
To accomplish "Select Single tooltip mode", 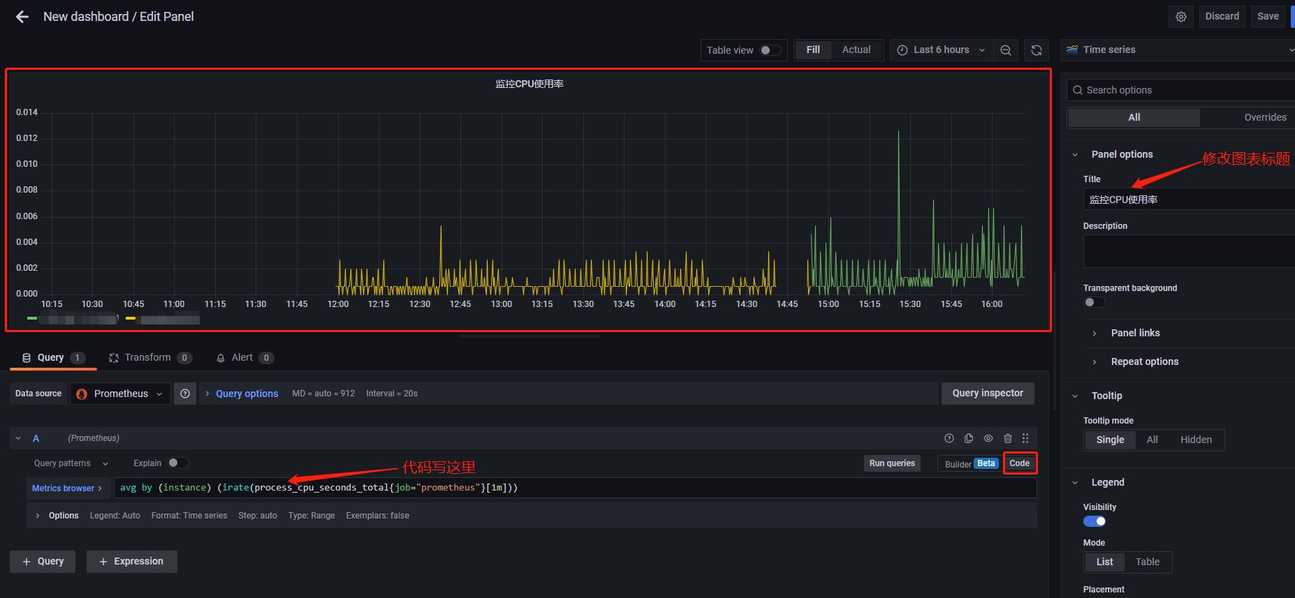I will coord(1110,440).
